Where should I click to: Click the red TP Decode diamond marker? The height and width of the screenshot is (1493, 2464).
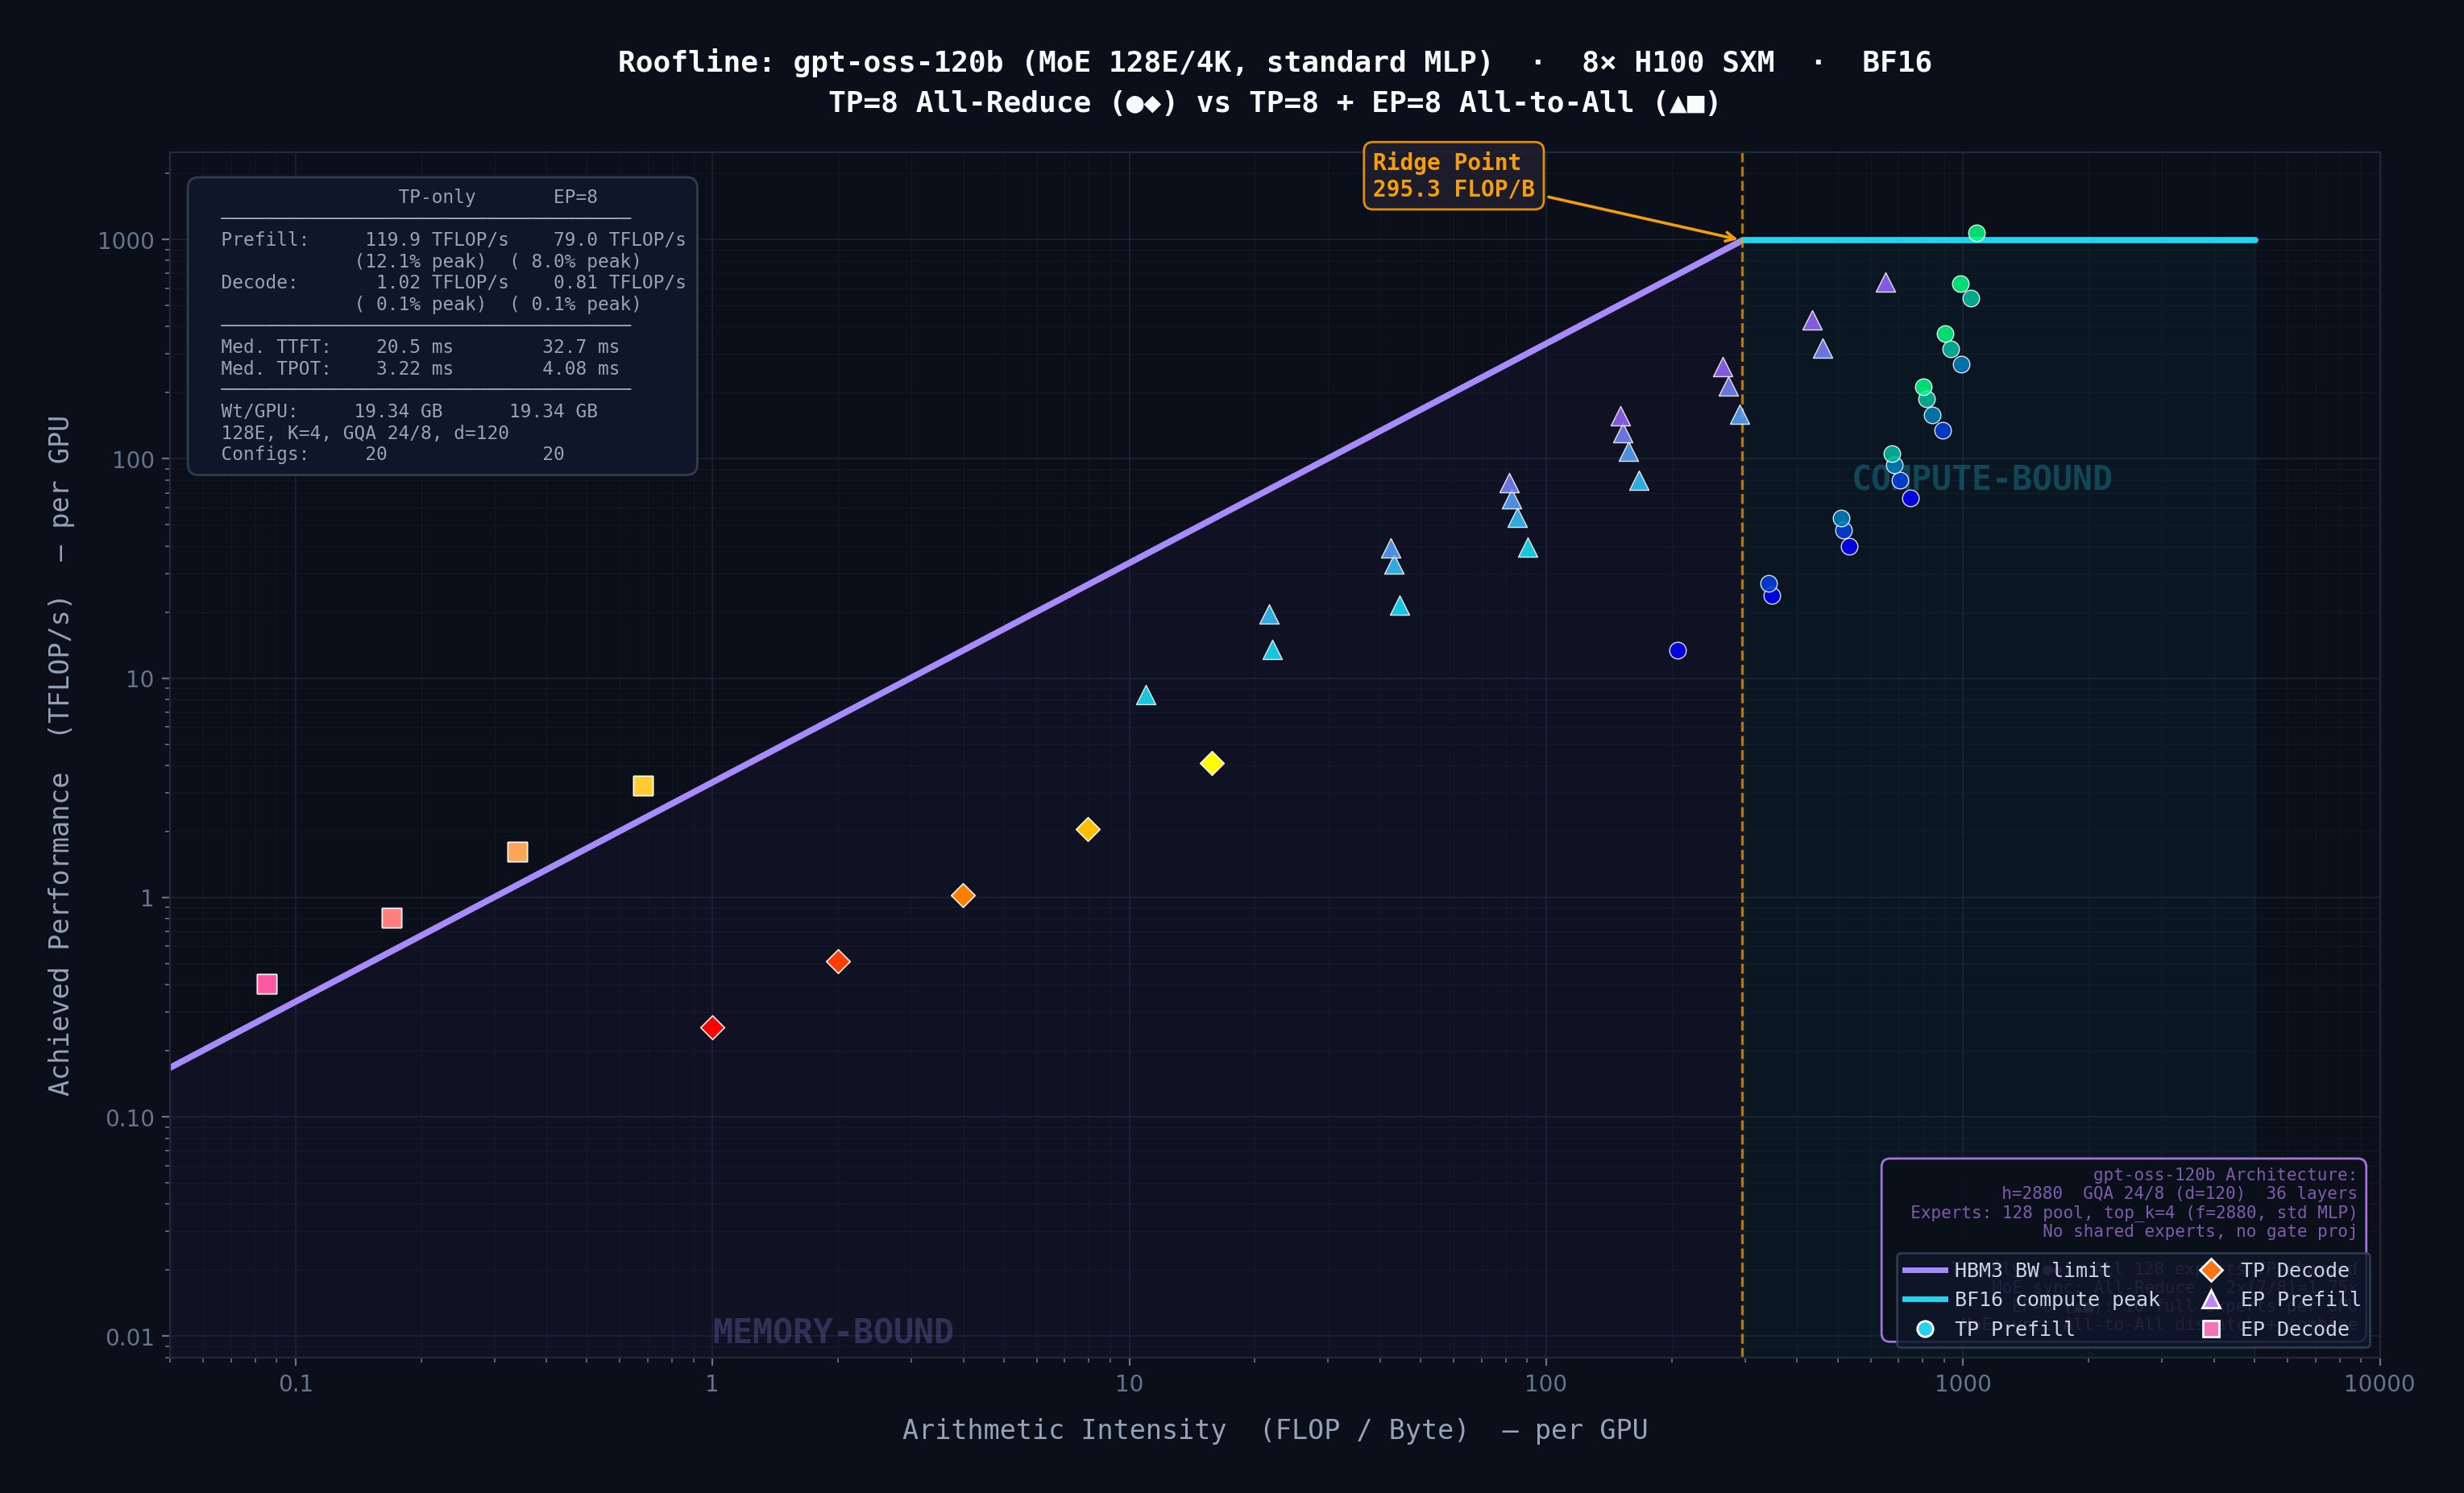pyautogui.click(x=712, y=1027)
